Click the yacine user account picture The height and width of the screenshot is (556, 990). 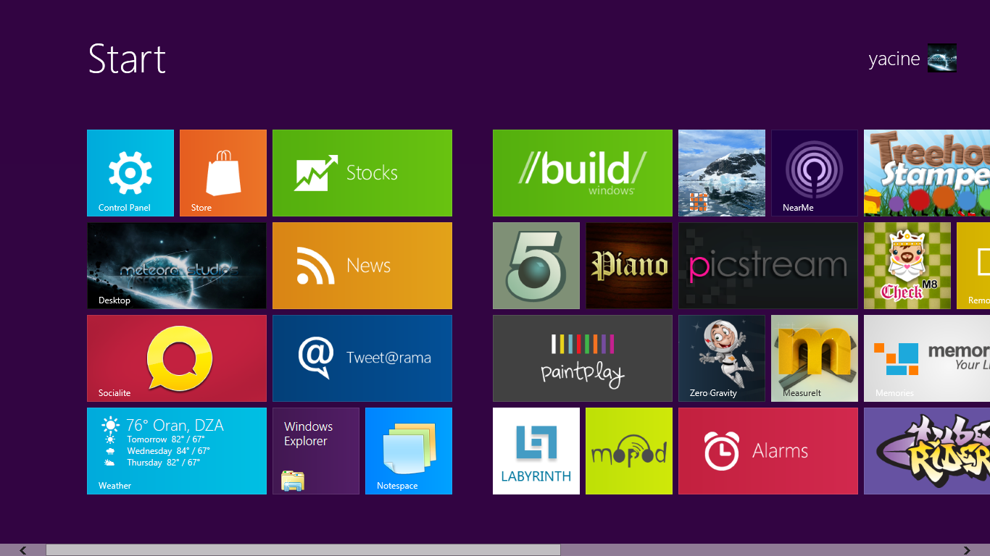pyautogui.click(x=942, y=58)
